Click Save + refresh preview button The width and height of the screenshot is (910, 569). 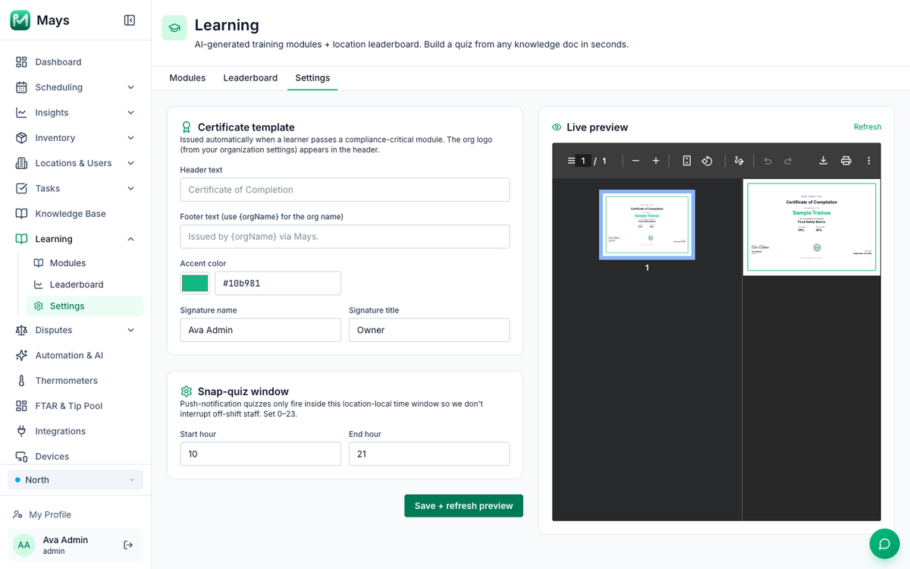click(x=464, y=506)
